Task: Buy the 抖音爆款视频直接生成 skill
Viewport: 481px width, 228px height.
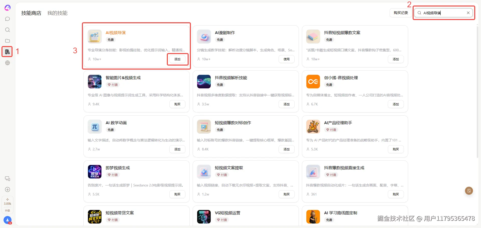Action: (396, 194)
